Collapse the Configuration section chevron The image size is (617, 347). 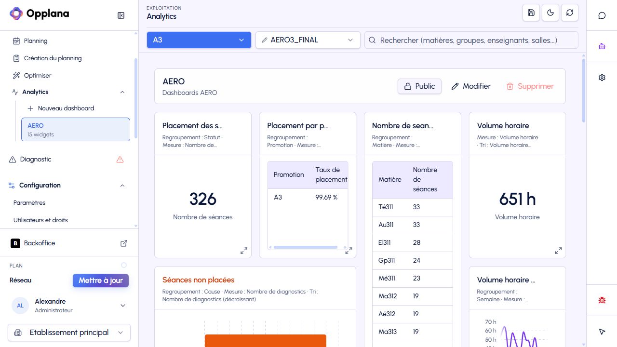pos(122,186)
